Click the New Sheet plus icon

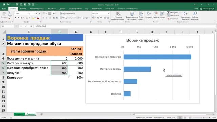point(41,114)
